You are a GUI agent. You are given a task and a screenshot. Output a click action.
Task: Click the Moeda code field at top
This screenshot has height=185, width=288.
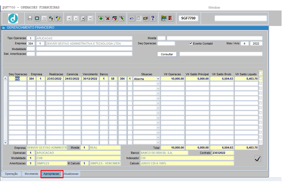pos(161,38)
